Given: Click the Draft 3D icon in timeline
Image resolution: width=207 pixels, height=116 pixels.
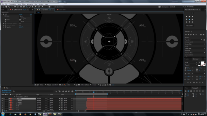Looking at the screenshot, I should (x=60, y=91).
